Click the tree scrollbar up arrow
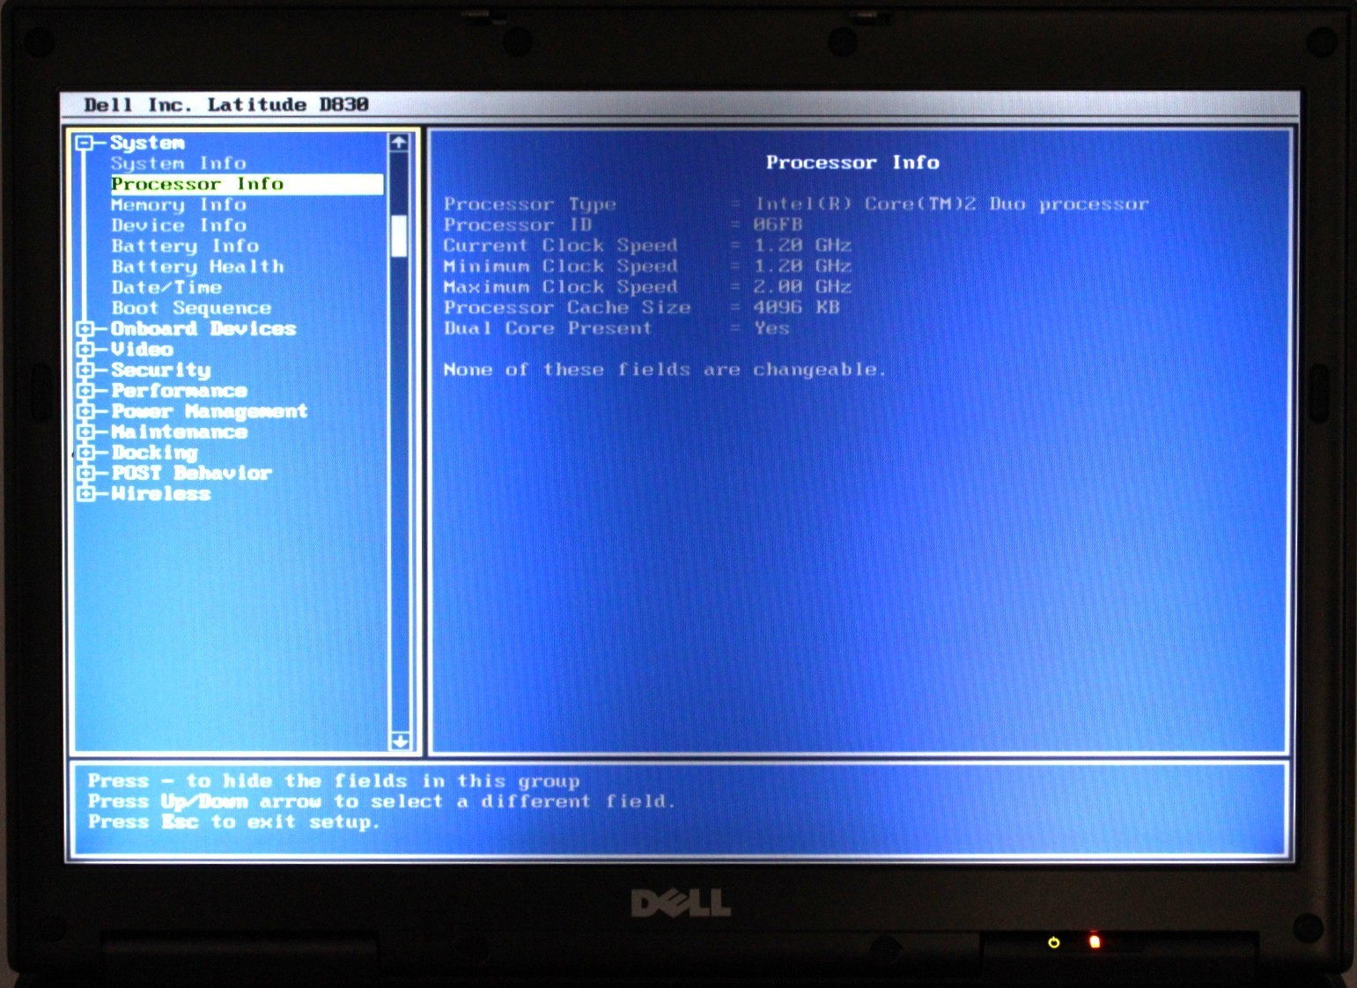This screenshot has width=1357, height=988. (399, 143)
